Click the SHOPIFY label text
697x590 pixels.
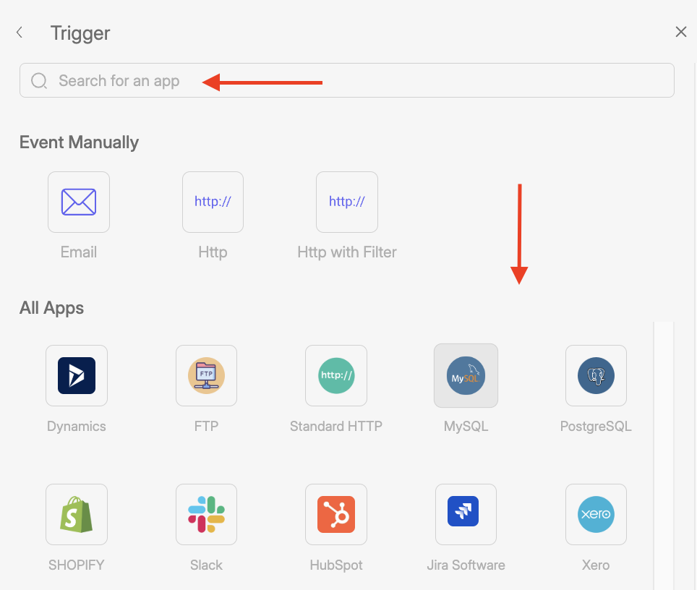pos(77,565)
